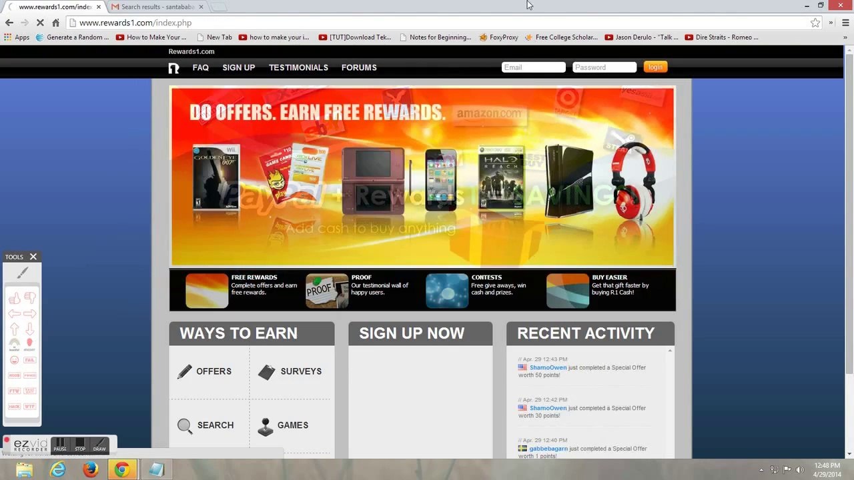The width and height of the screenshot is (854, 480).
Task: Open Ezvid DRAW mode
Action: click(99, 445)
